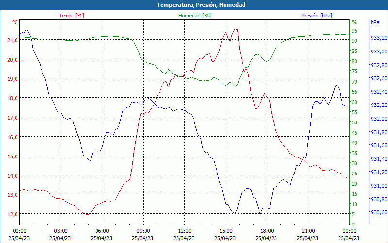Click the chart title Temperatura, Presión, Humedad

click(201, 5)
